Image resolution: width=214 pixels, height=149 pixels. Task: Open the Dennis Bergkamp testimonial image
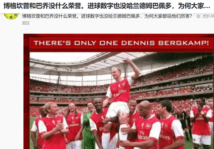click(119, 91)
